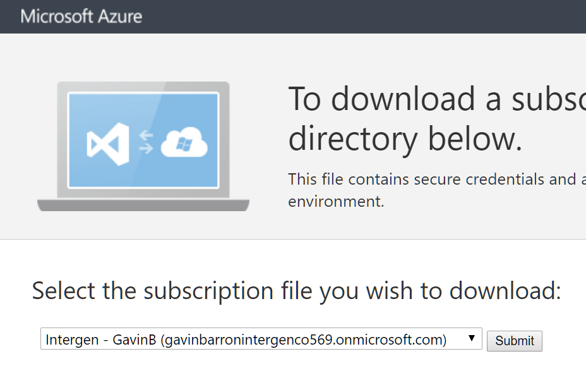Screen dimensions: 586x392
Task: Click the right-pointing sync arrow
Action: click(146, 149)
